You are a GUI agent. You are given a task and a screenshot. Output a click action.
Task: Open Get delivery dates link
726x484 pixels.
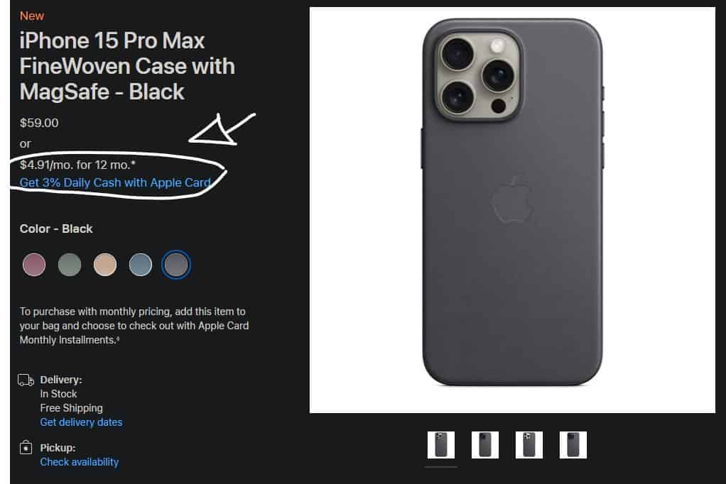tap(81, 422)
